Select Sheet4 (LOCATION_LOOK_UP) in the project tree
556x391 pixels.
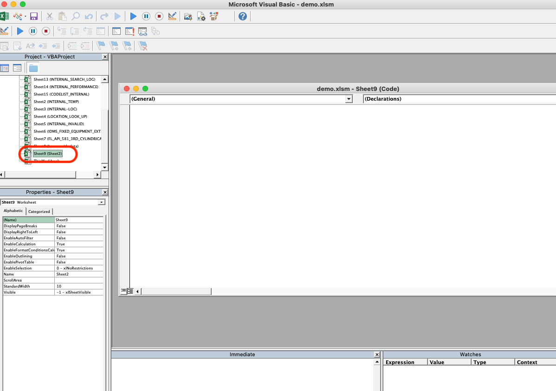pos(60,116)
